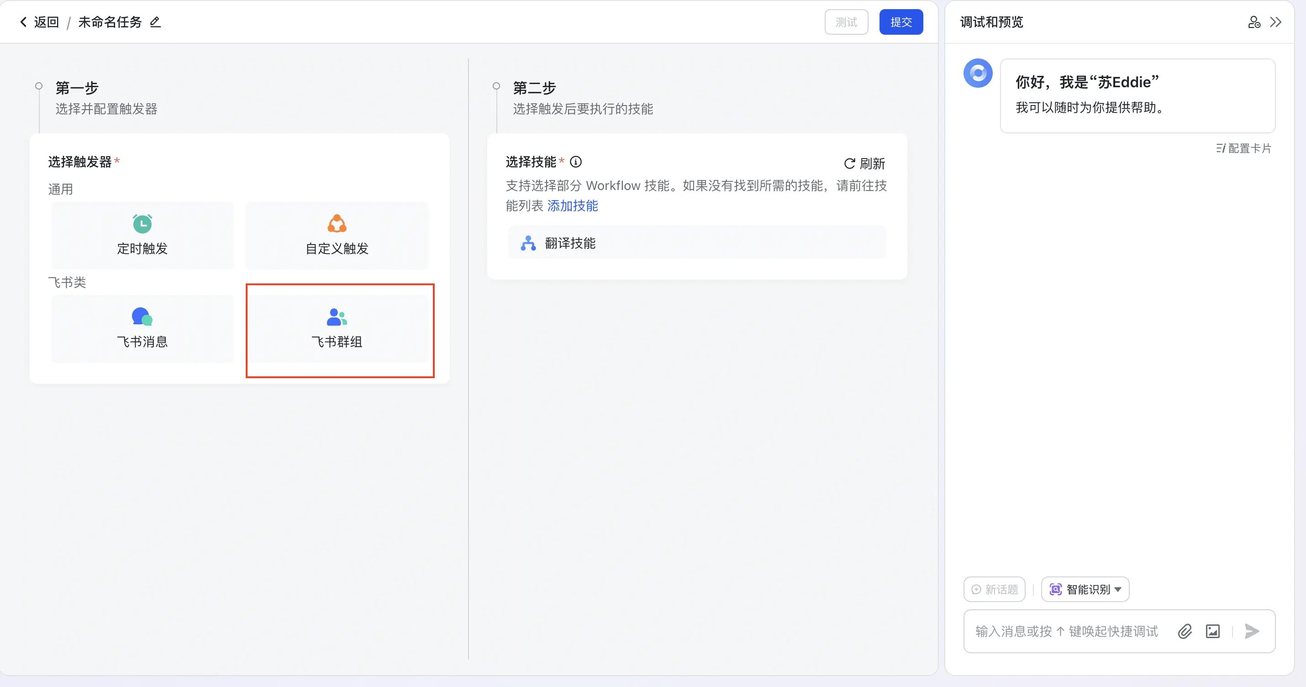Viewport: 1306px width, 687px height.
Task: Edit the task name with the pencil icon
Action: 156,22
